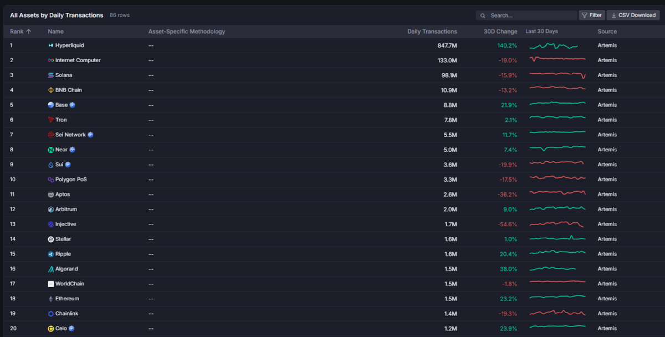Click the Ripple logo icon
The height and width of the screenshot is (337, 665).
click(x=51, y=254)
